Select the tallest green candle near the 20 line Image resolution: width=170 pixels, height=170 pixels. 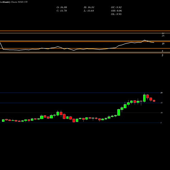pos(144,98)
